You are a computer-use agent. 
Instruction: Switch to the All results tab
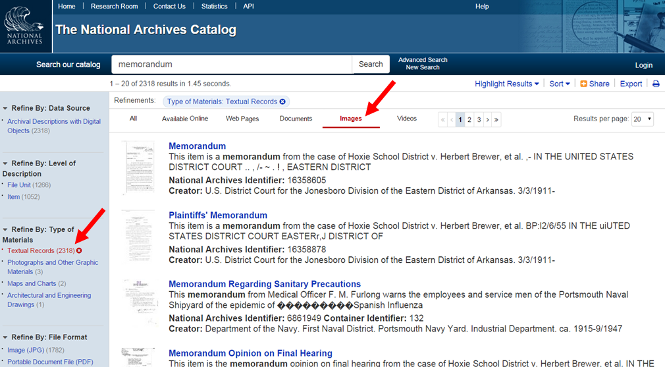pyautogui.click(x=133, y=119)
